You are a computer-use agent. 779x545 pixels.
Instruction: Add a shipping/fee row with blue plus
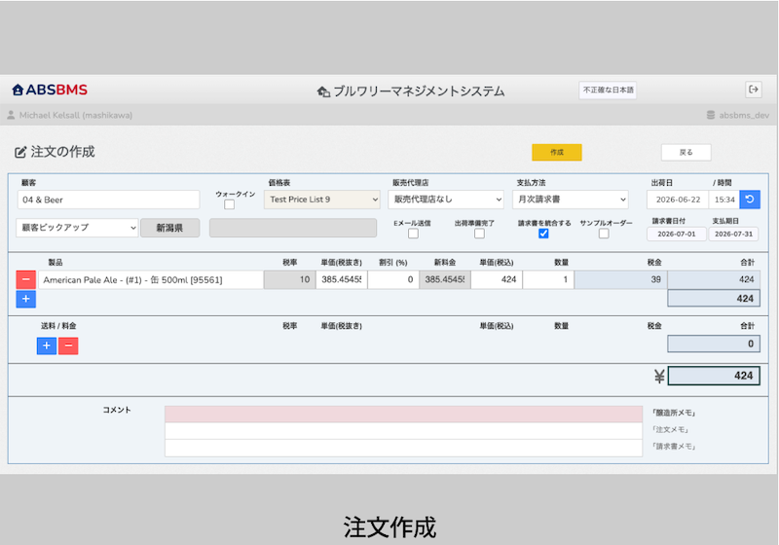point(47,345)
